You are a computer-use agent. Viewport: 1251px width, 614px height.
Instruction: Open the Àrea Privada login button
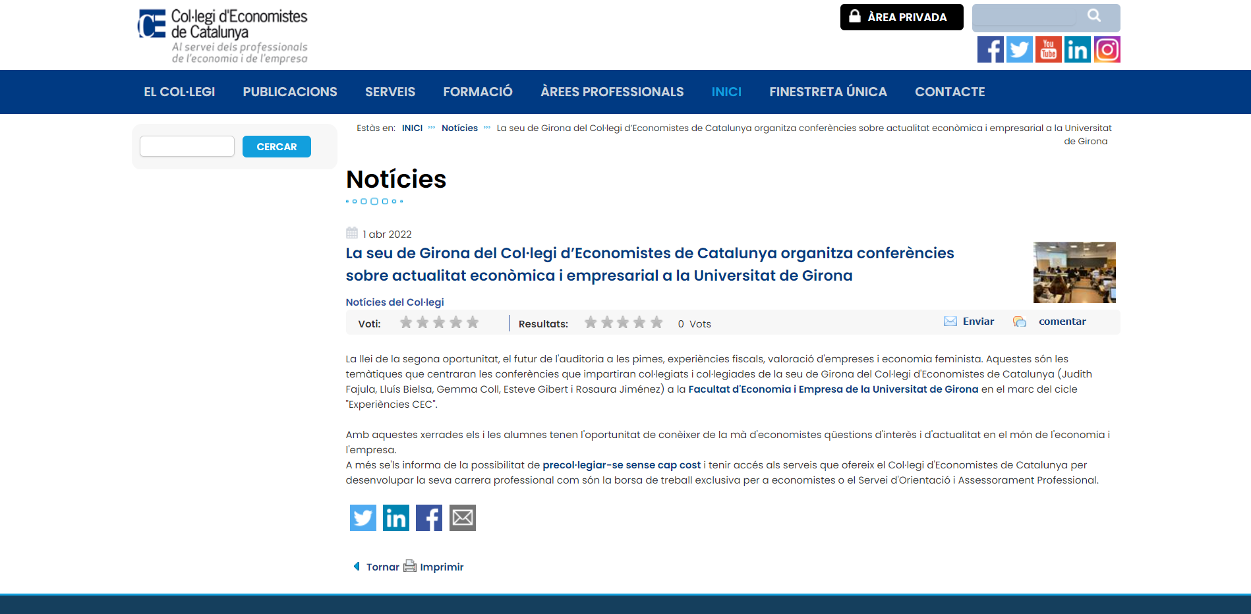(x=901, y=17)
